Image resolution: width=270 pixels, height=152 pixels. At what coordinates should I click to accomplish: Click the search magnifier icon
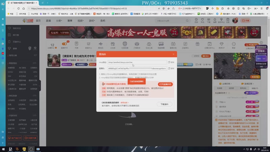tap(187, 21)
